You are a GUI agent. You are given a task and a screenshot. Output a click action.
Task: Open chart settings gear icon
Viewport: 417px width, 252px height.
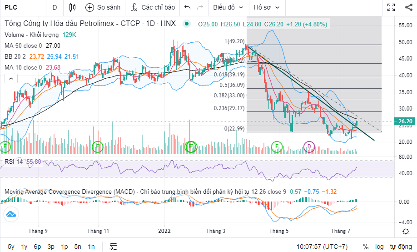pos(406,232)
